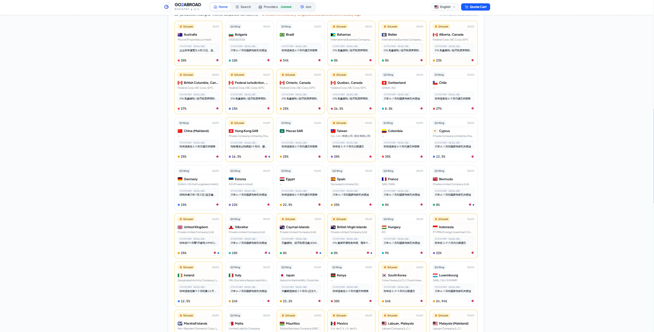Click the Australia flag icon
Screen dimensions: 654x332
click(x=180, y=35)
